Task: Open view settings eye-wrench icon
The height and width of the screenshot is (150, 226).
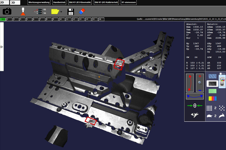Action: [x=195, y=115]
